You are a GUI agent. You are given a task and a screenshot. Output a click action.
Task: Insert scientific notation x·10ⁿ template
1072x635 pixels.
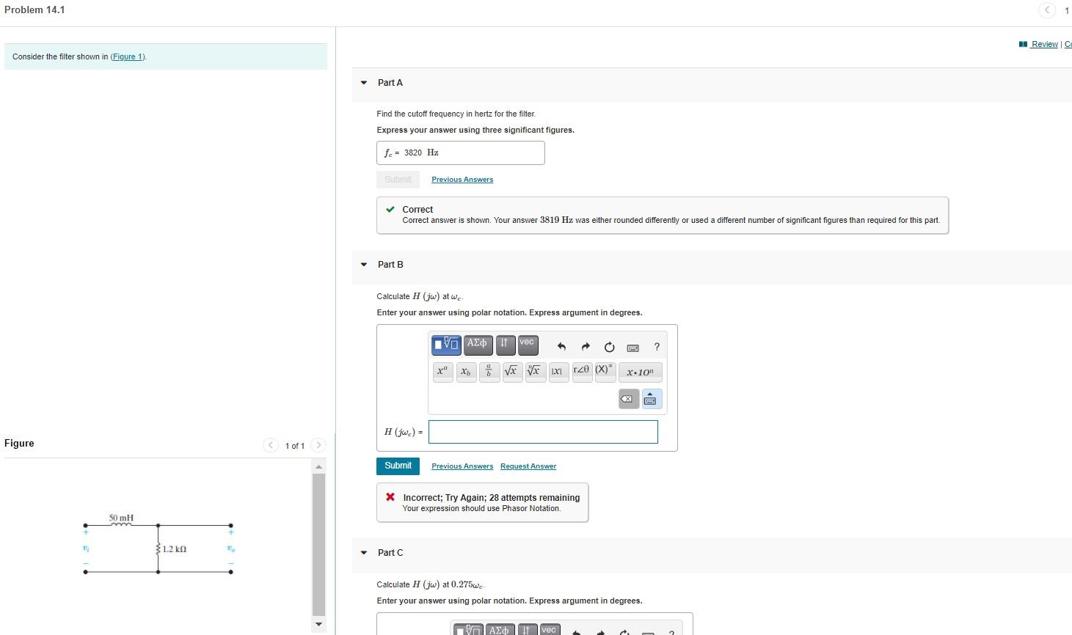(x=640, y=372)
